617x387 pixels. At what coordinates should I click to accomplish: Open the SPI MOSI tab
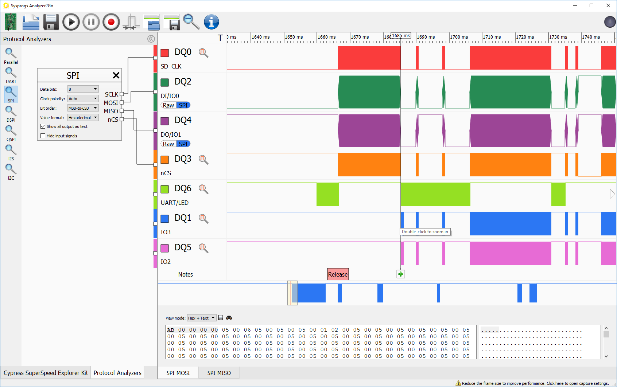click(178, 373)
